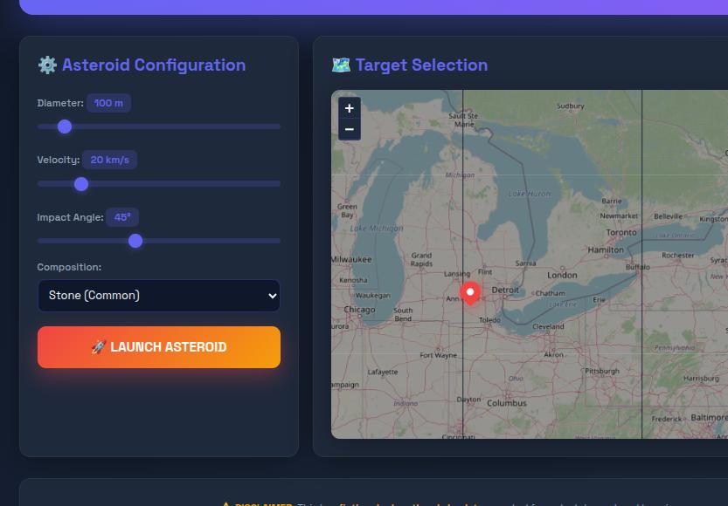Pick Columbus as the impact location
Viewport: 728px width, 506px height.
(506, 403)
